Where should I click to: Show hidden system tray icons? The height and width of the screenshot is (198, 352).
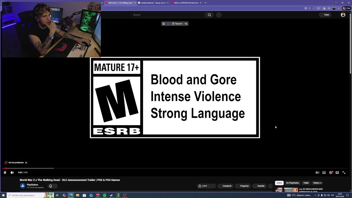point(315,195)
